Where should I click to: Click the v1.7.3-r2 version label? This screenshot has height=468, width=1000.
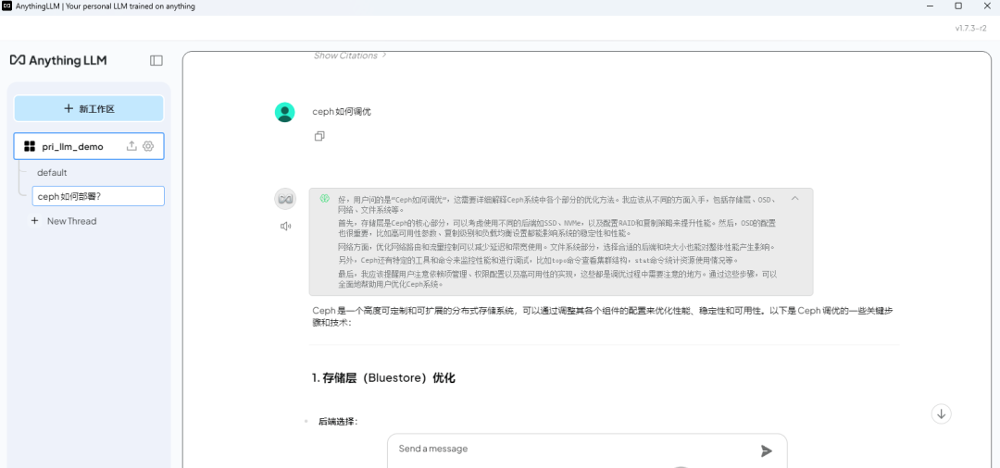coord(970,28)
